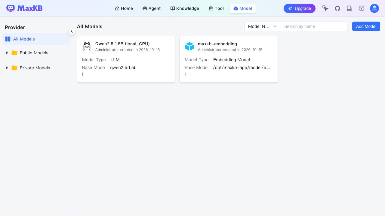Click the Qwen2.5 1.5B (local, CPU) title

(x=122, y=44)
